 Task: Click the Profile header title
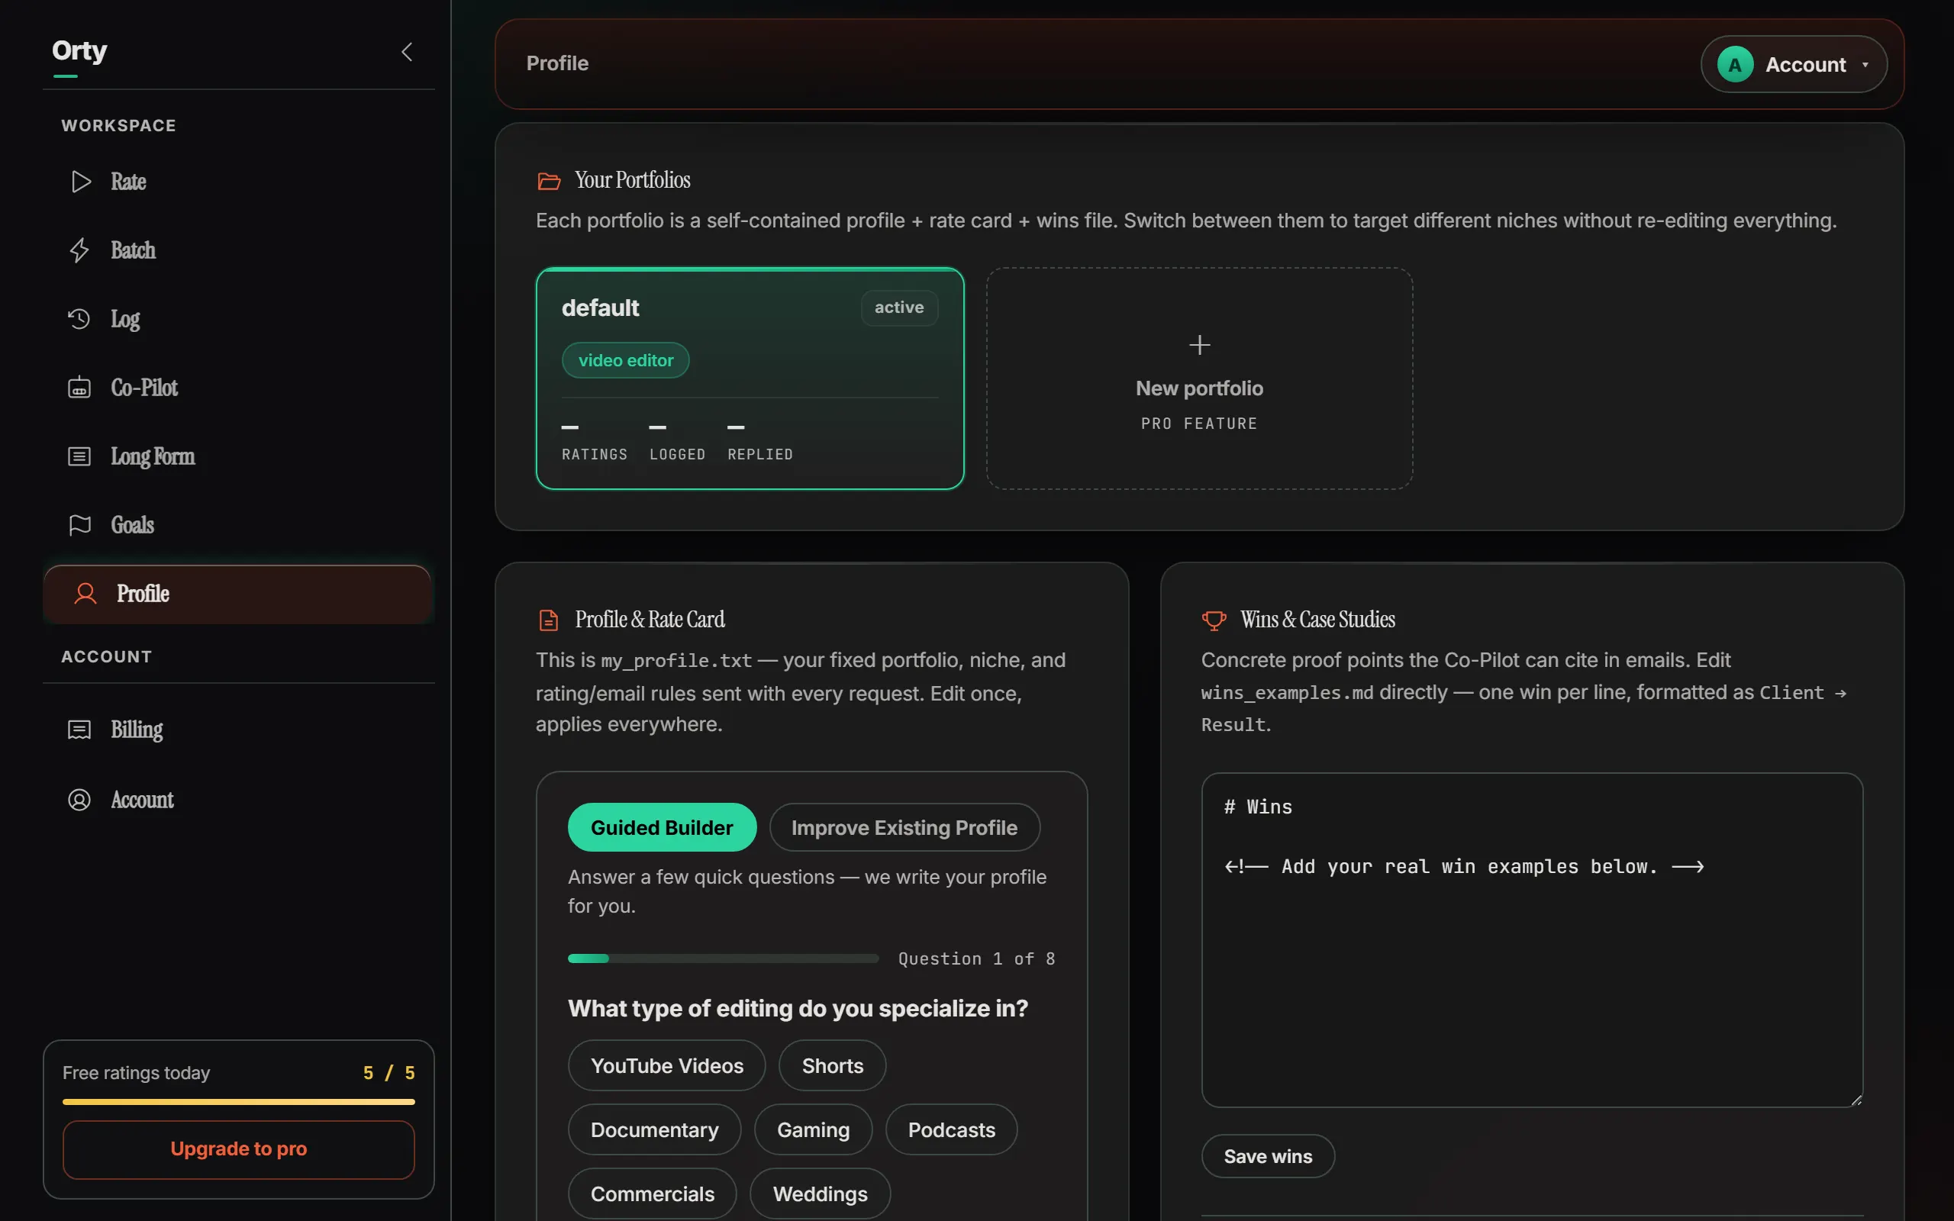557,63
